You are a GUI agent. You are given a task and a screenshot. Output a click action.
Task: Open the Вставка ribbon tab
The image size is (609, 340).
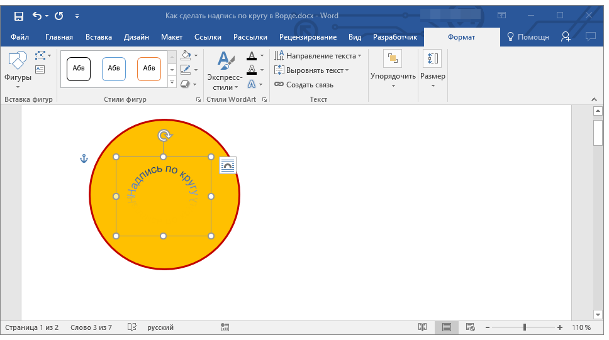[x=99, y=37]
